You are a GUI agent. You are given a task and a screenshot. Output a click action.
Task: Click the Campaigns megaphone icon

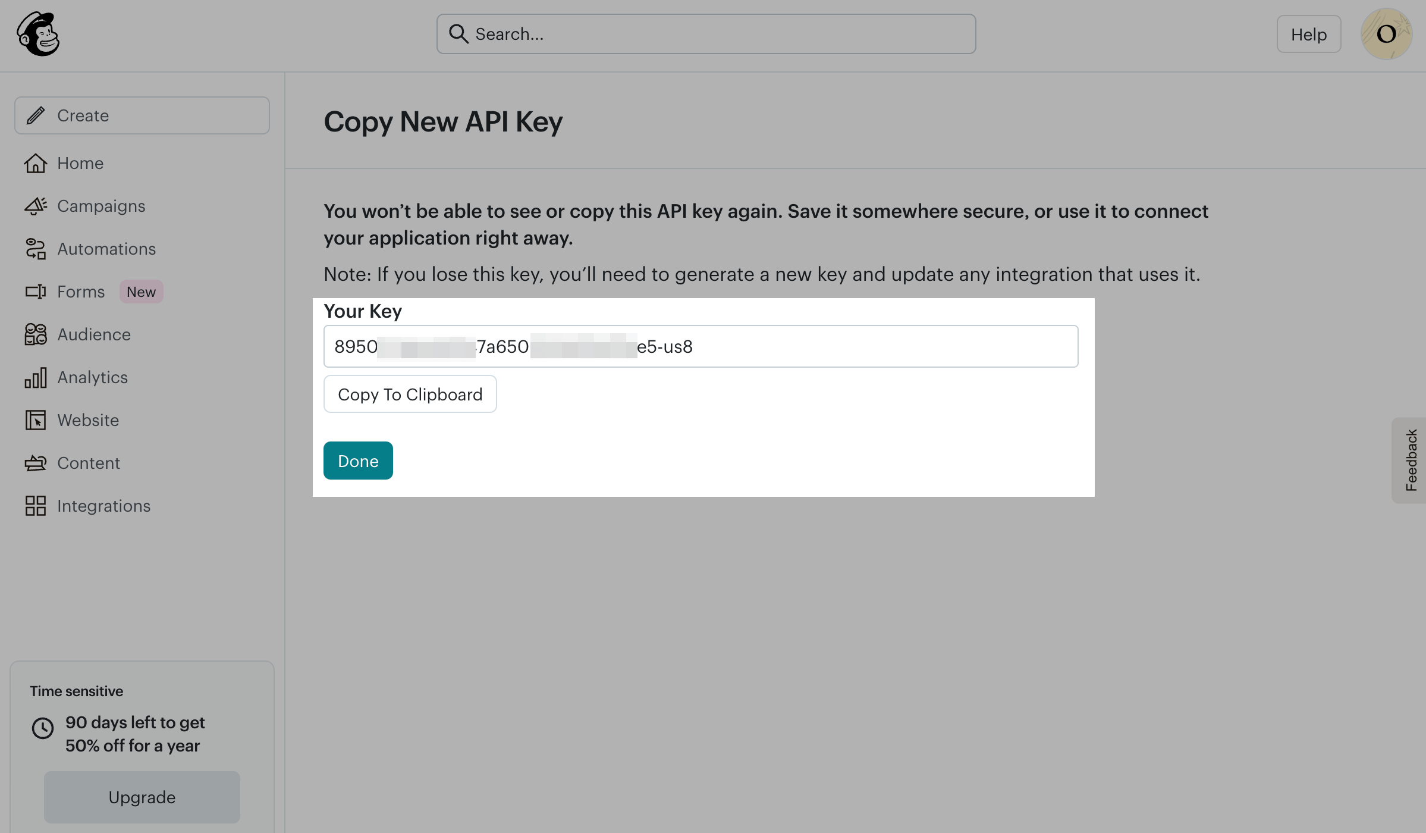pyautogui.click(x=35, y=206)
